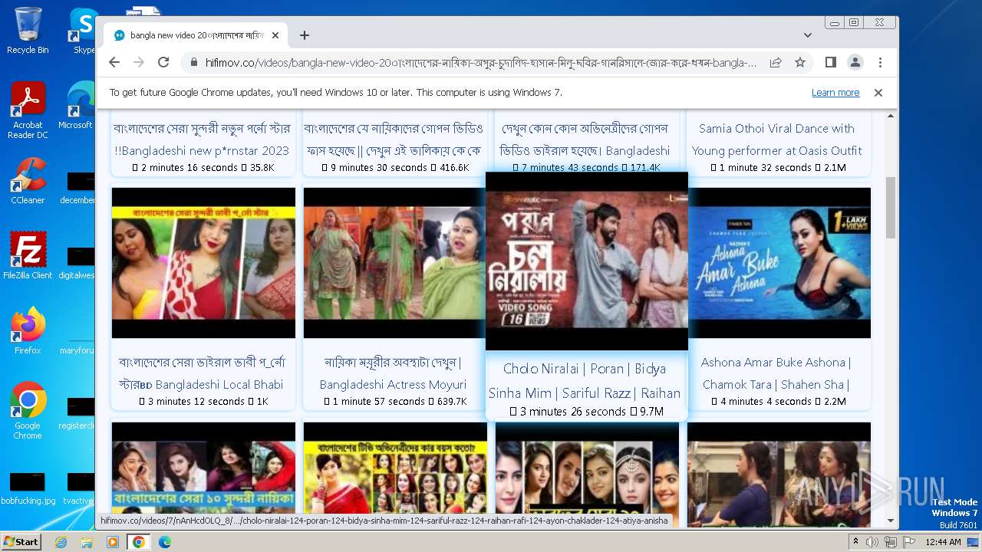Open Cholo Niralai | Poran title link

pyautogui.click(x=585, y=381)
